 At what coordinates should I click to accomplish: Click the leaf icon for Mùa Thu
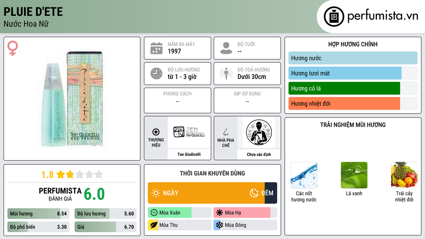(x=154, y=225)
